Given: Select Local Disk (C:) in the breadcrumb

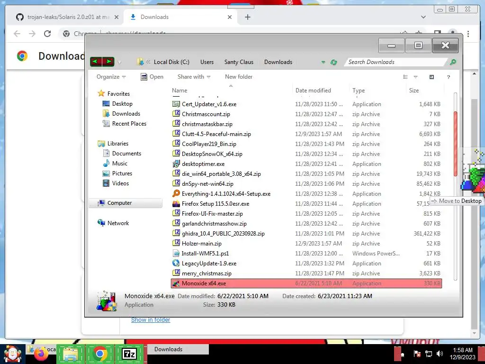Looking at the screenshot, I should click(x=171, y=62).
